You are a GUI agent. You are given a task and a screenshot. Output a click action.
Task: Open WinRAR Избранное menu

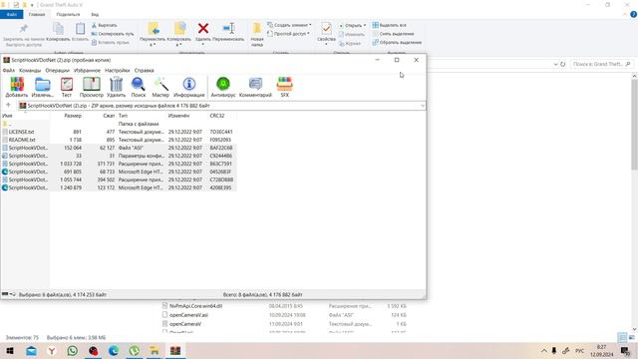pos(87,71)
